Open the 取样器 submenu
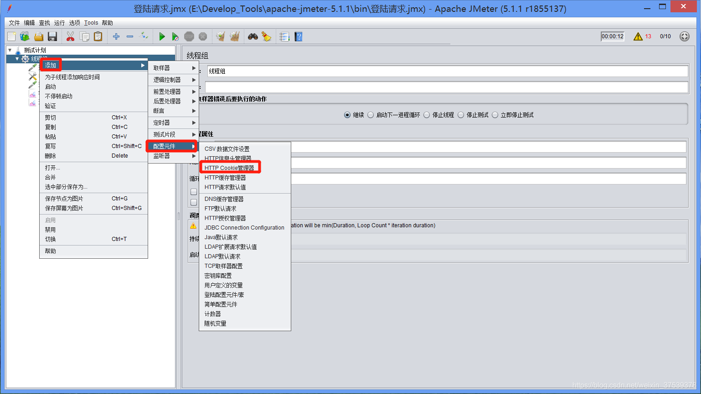 [x=174, y=68]
